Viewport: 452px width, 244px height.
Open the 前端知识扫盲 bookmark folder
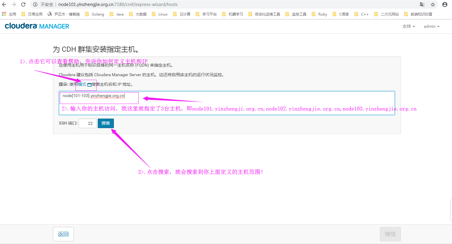click(418, 14)
